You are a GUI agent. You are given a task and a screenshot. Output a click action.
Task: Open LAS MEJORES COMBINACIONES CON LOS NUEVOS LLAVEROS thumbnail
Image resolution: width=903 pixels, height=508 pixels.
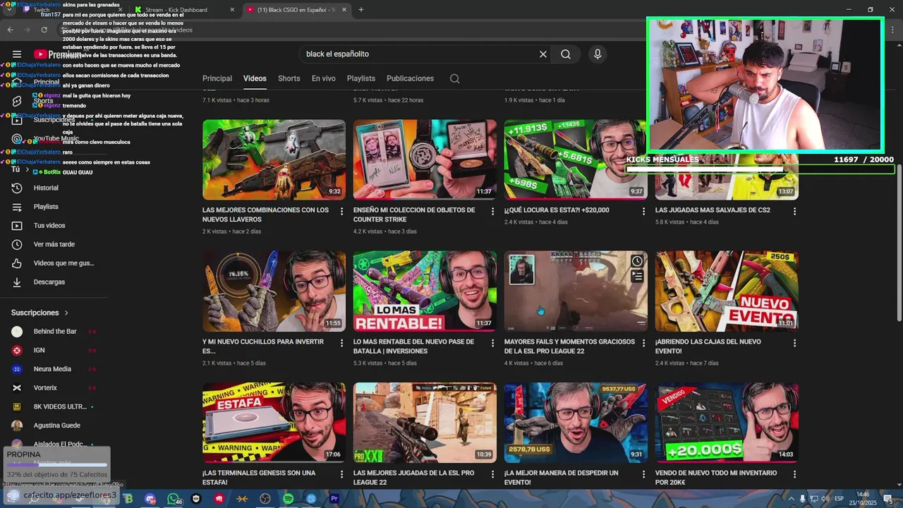pos(274,159)
